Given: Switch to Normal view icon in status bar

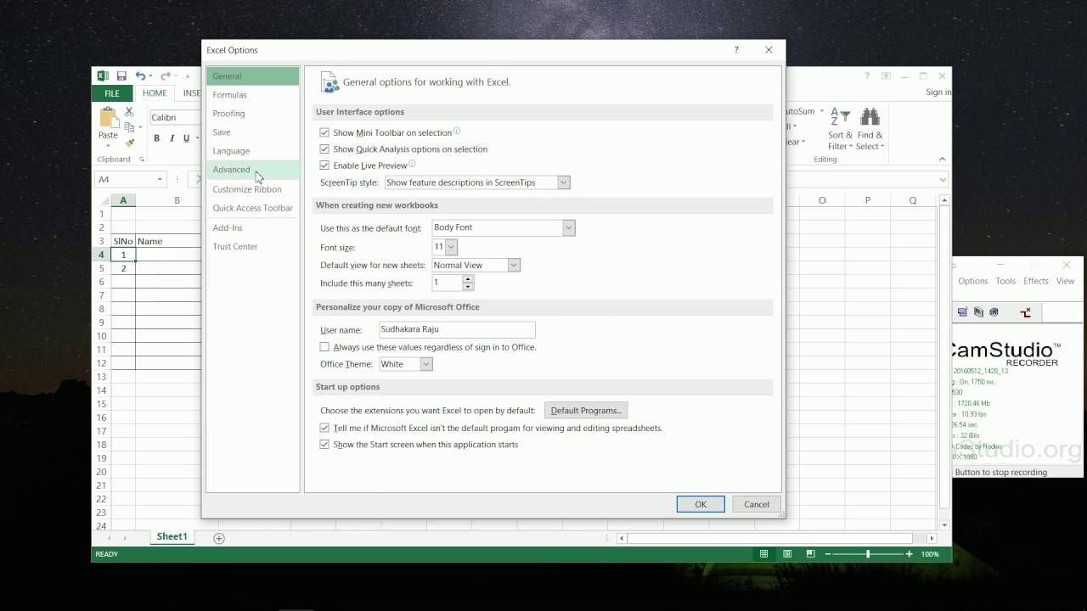Looking at the screenshot, I should [x=763, y=554].
